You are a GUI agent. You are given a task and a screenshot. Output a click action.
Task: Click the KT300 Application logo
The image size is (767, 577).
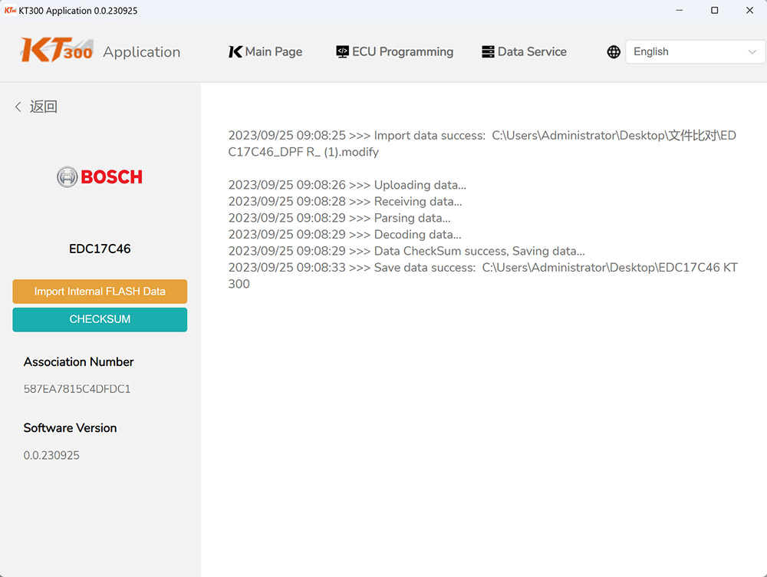(100, 50)
